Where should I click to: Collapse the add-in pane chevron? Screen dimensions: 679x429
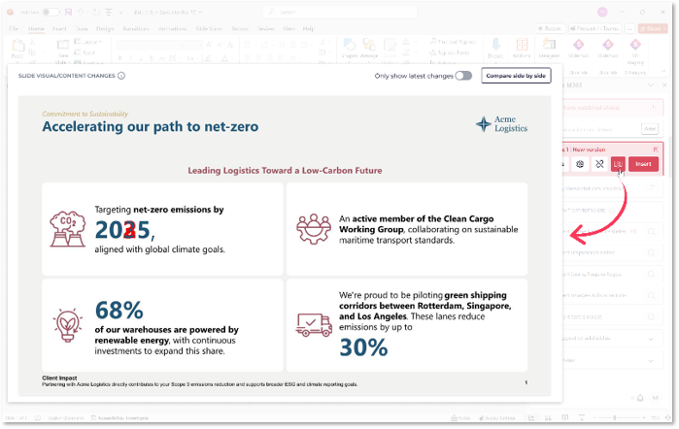point(651,85)
